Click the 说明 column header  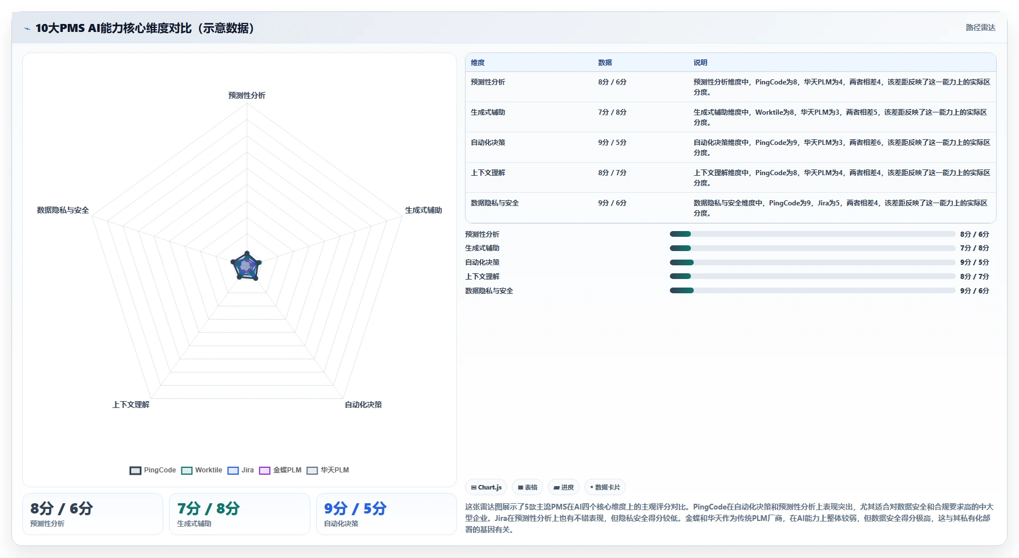coord(700,63)
